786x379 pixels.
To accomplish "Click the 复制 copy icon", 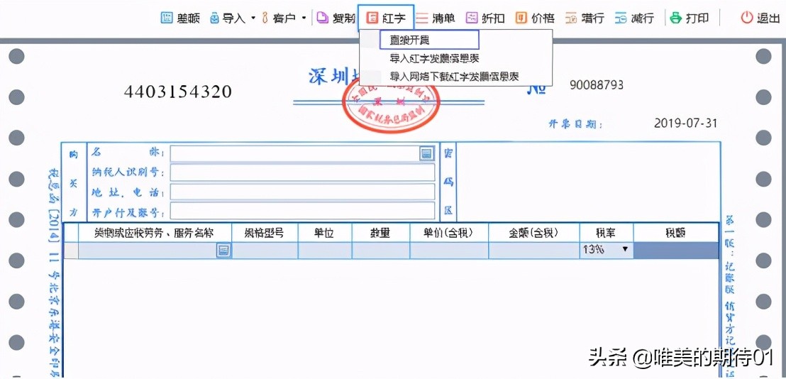I will [x=323, y=18].
